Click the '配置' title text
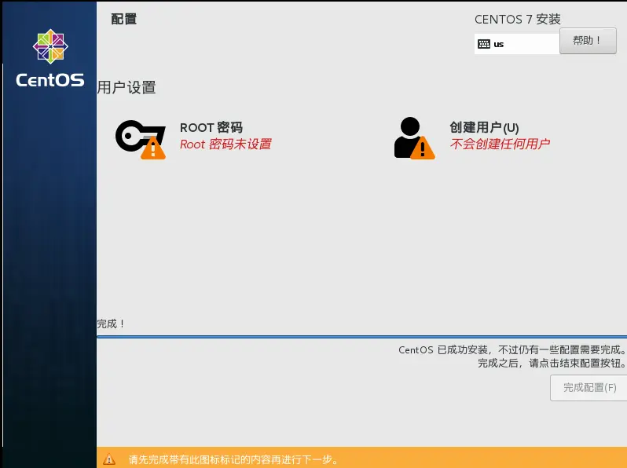Screen dimensions: 627x468 click(x=123, y=19)
